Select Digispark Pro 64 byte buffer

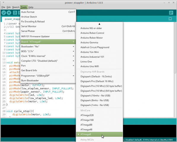coord(99,91)
